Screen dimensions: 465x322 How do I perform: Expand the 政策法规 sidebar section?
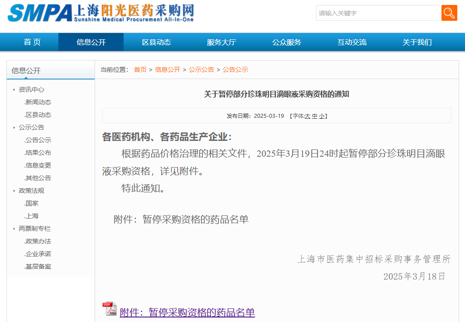(x=31, y=191)
